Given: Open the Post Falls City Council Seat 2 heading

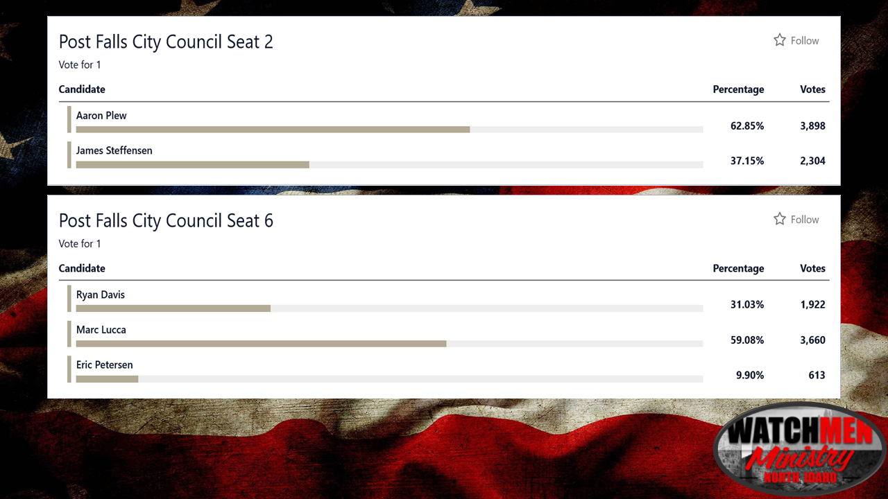Looking at the screenshot, I should pos(166,42).
